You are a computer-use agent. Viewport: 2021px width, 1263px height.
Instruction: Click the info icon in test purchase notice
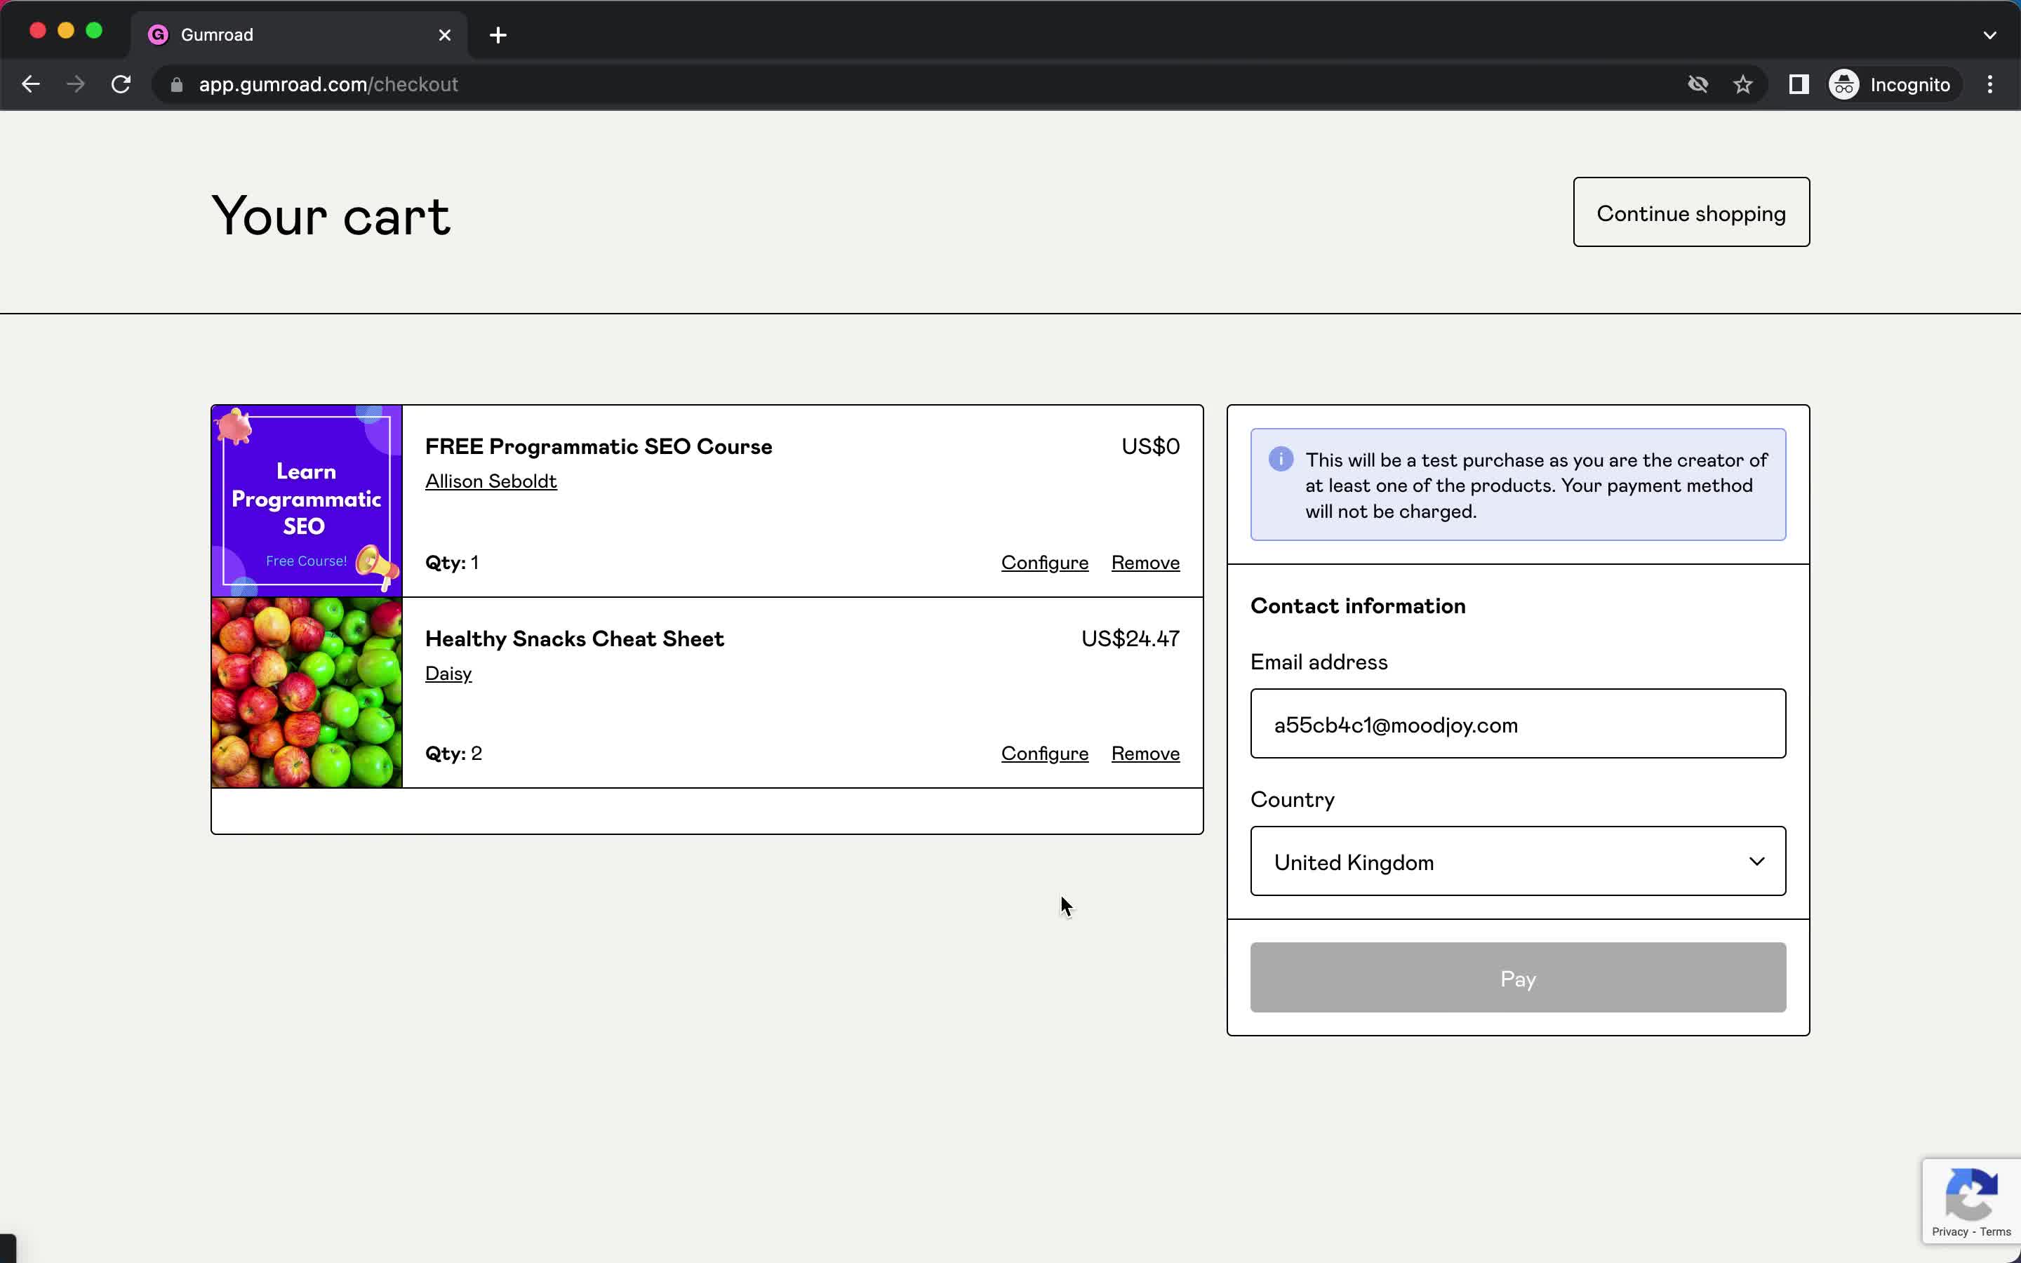click(1280, 460)
